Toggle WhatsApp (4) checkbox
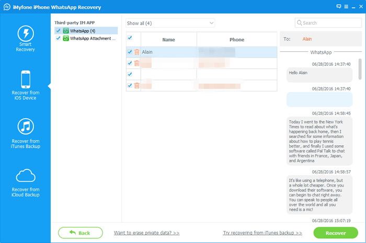The width and height of the screenshot is (366, 243). tap(59, 30)
